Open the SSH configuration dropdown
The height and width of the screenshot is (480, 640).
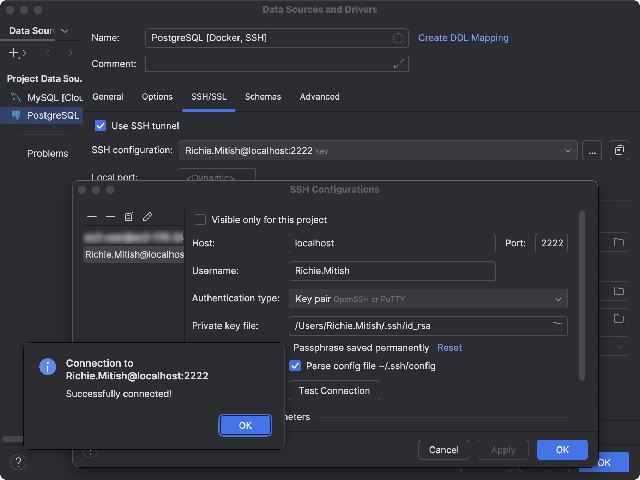tap(567, 150)
